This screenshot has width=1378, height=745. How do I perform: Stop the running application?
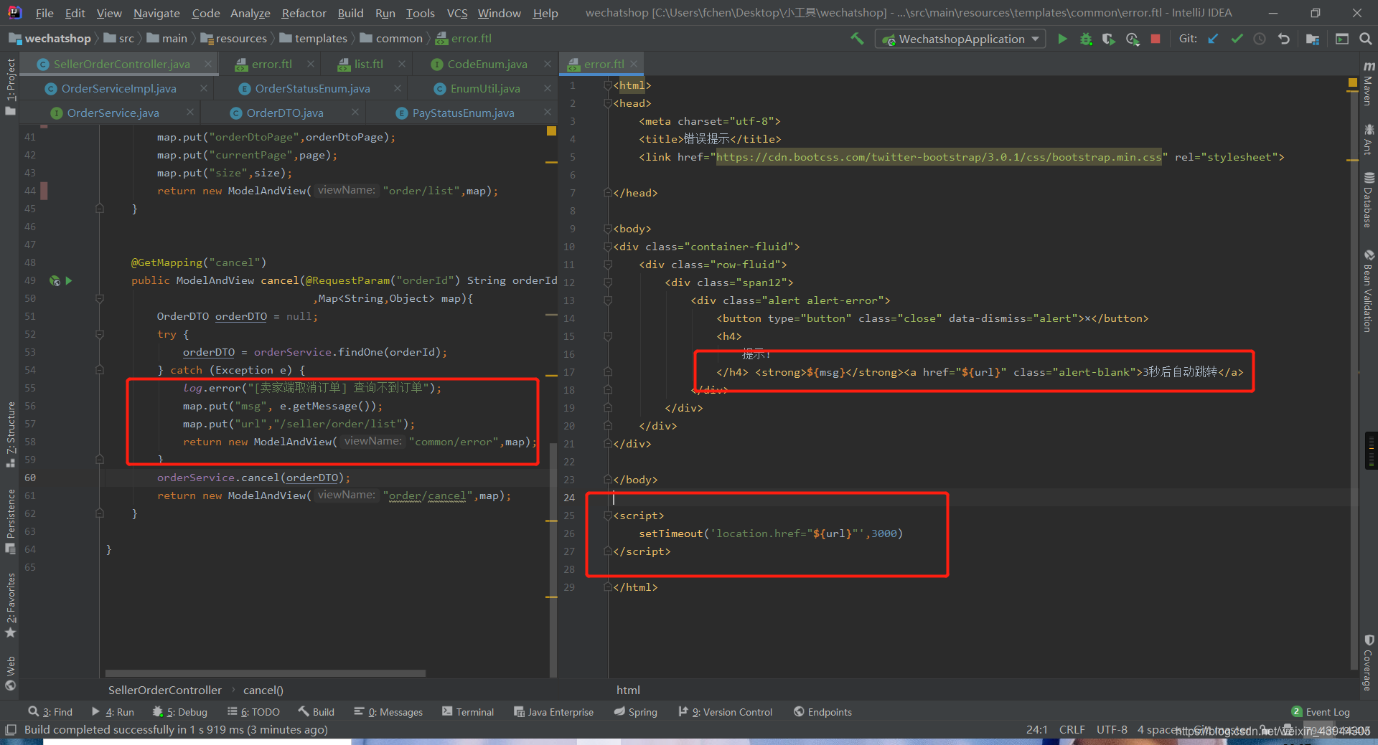pos(1156,39)
